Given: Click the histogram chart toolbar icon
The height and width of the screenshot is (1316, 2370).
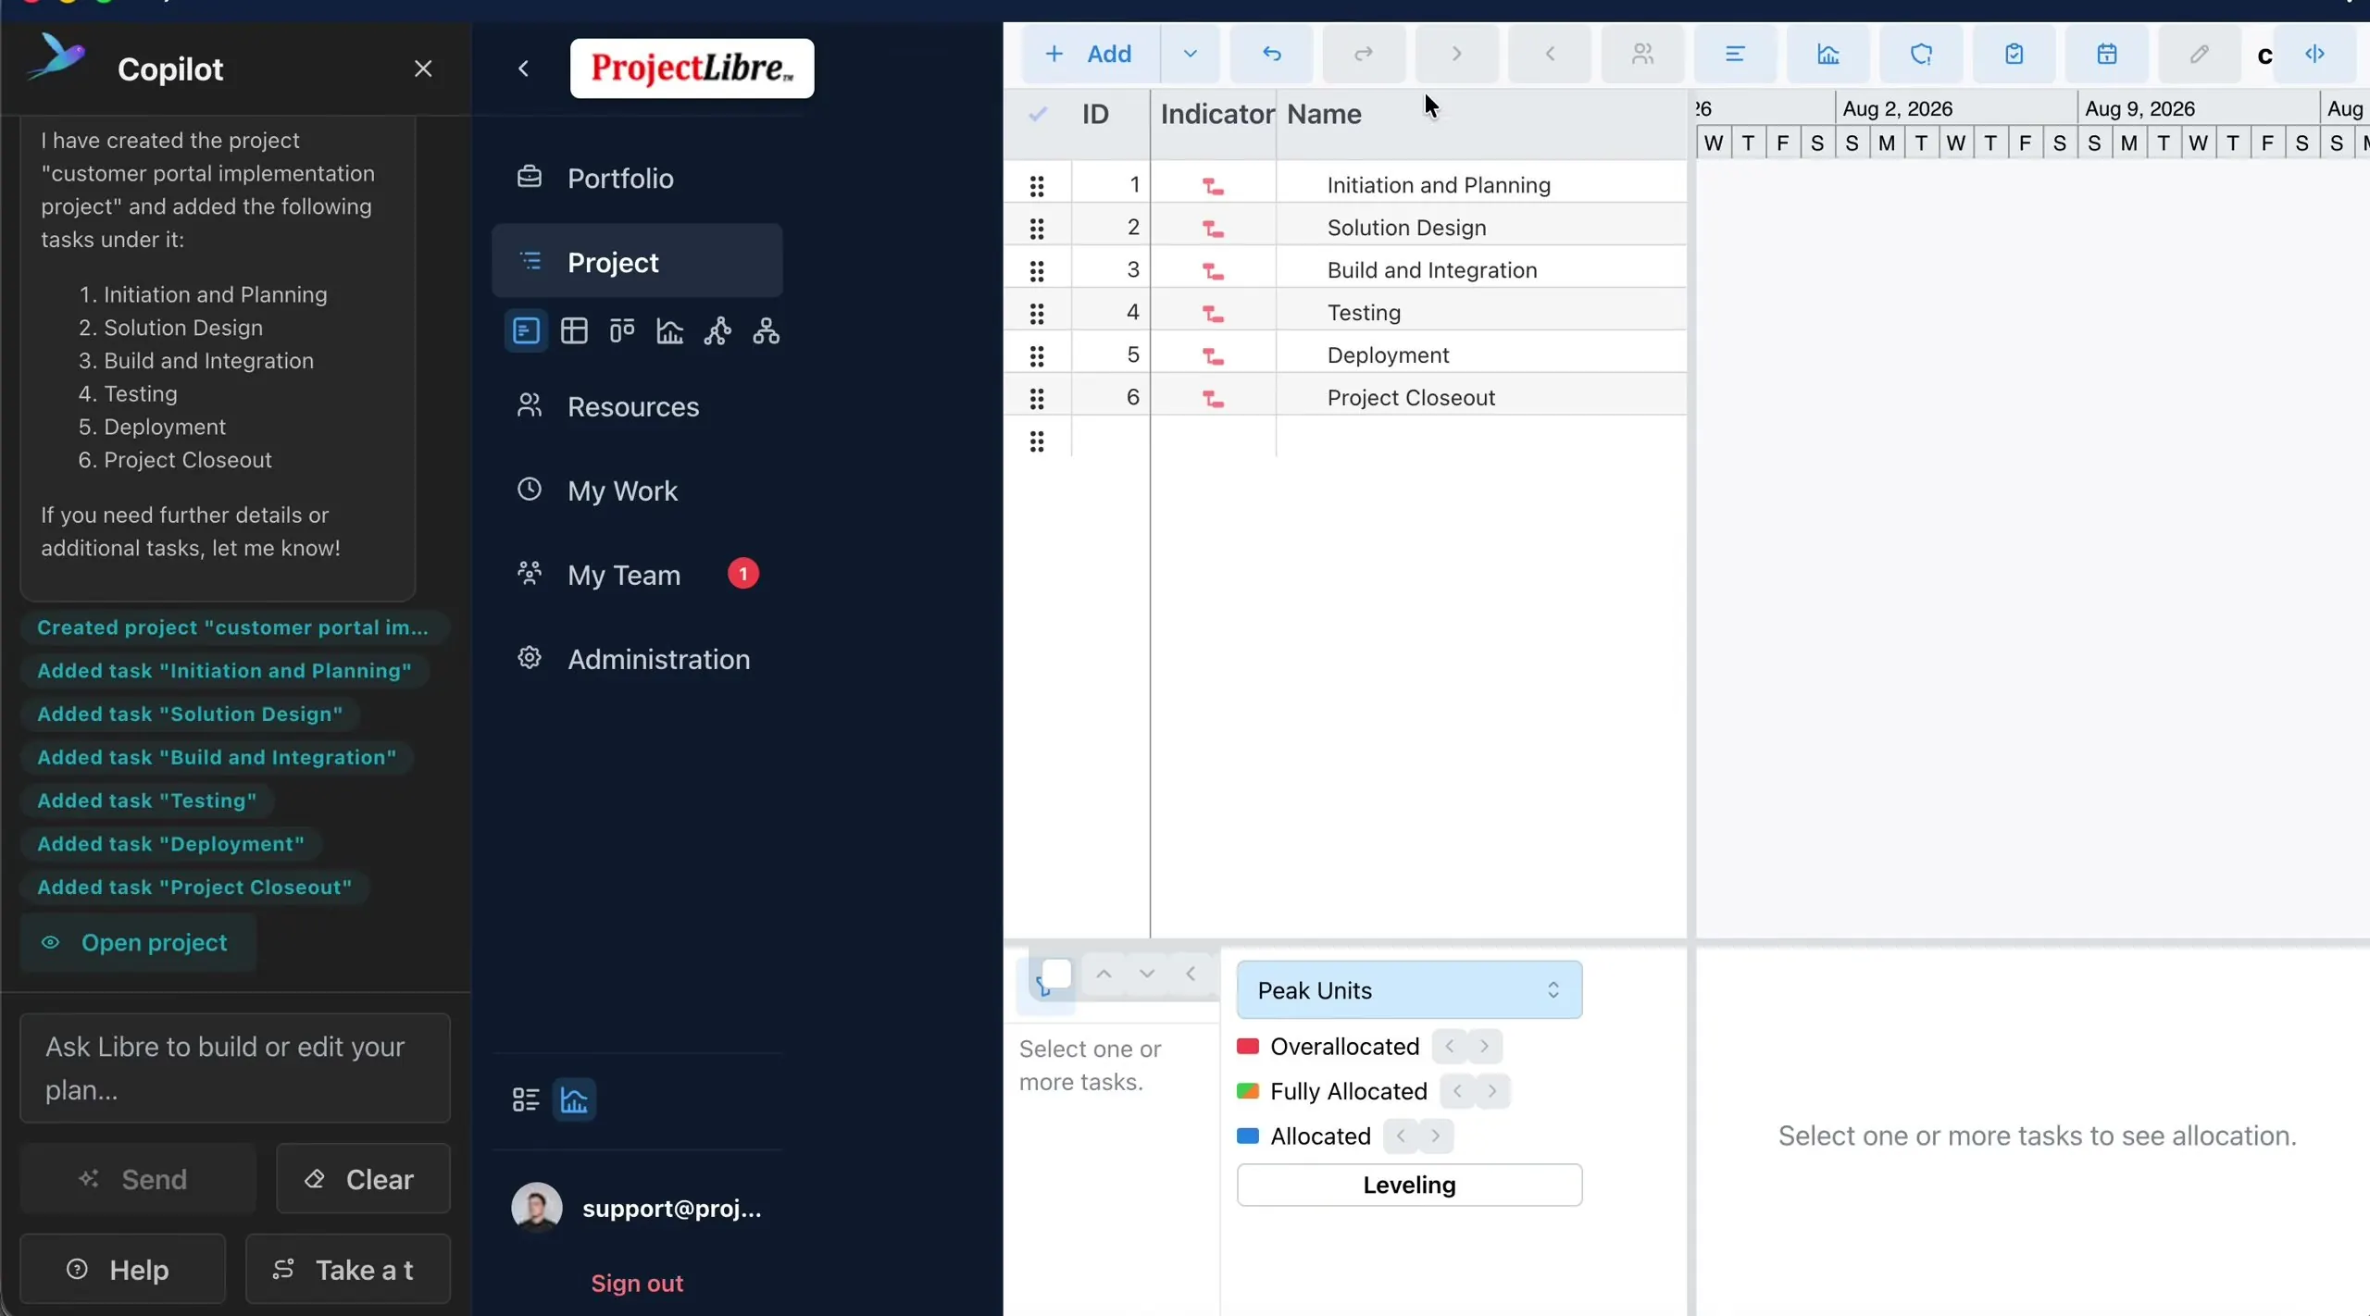Looking at the screenshot, I should coord(1828,54).
